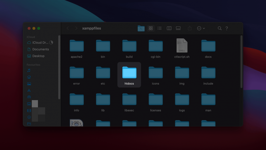The image size is (266, 150).
Task: Select the include folder
Action: click(x=208, y=73)
